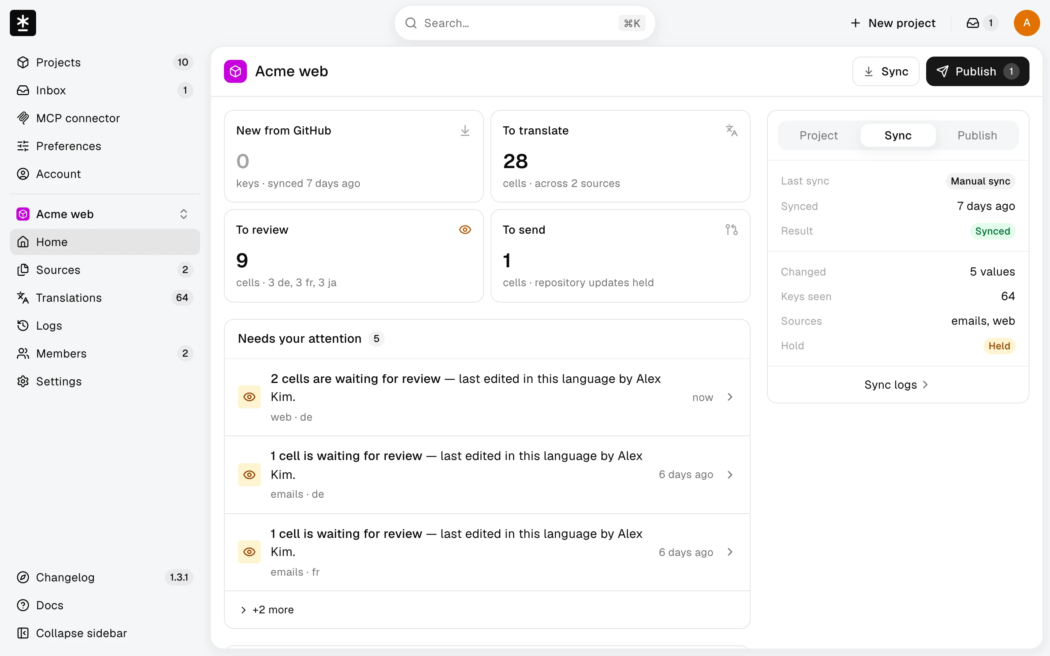1050x656 pixels.
Task: Open the Changelog
Action: coord(105,577)
